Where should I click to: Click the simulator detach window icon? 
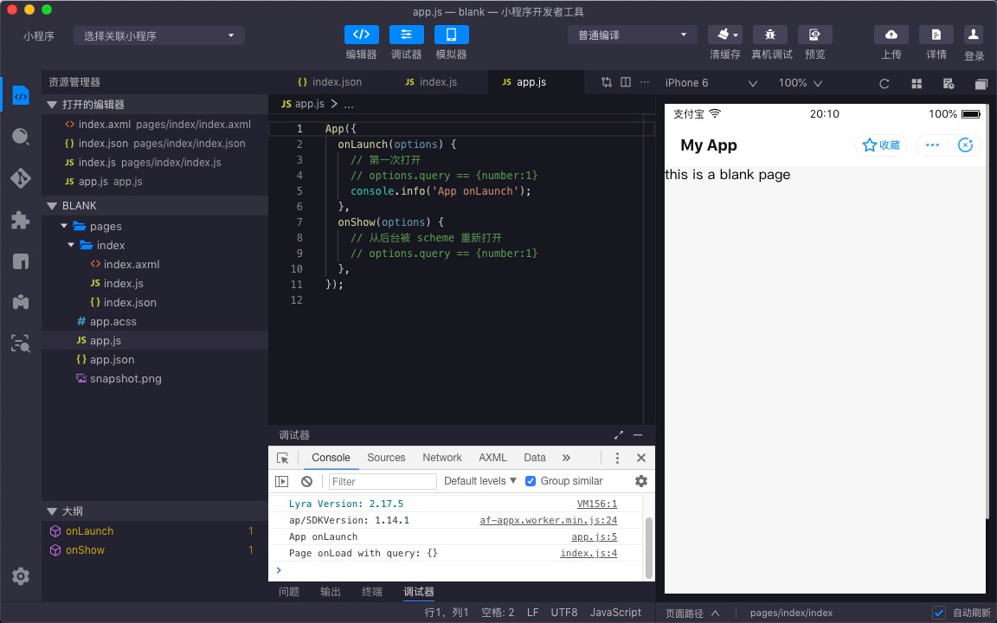981,83
